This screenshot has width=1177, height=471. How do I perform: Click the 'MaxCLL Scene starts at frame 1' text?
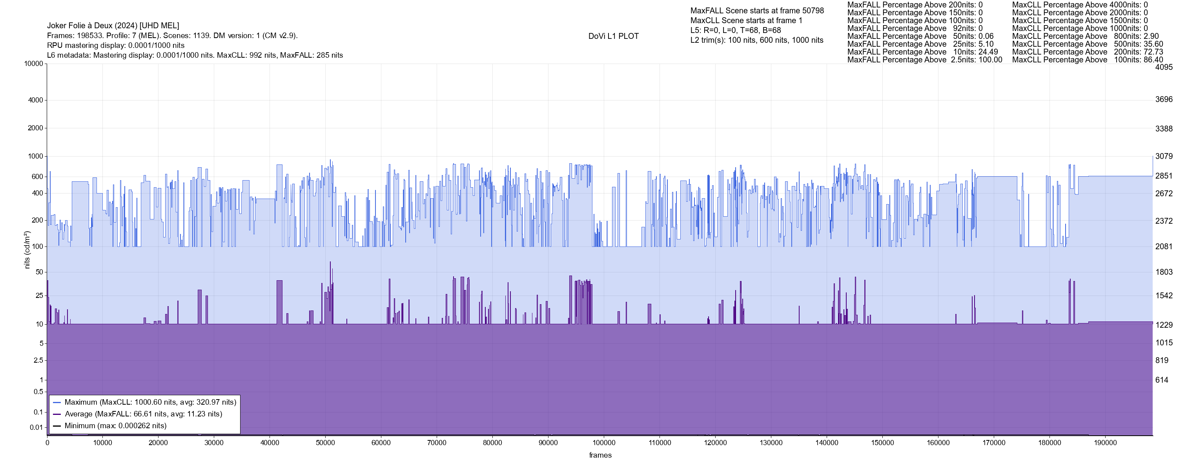pos(746,20)
